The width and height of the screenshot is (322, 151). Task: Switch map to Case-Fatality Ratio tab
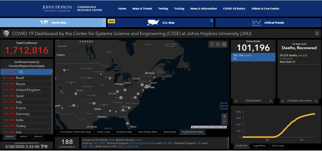(148, 132)
